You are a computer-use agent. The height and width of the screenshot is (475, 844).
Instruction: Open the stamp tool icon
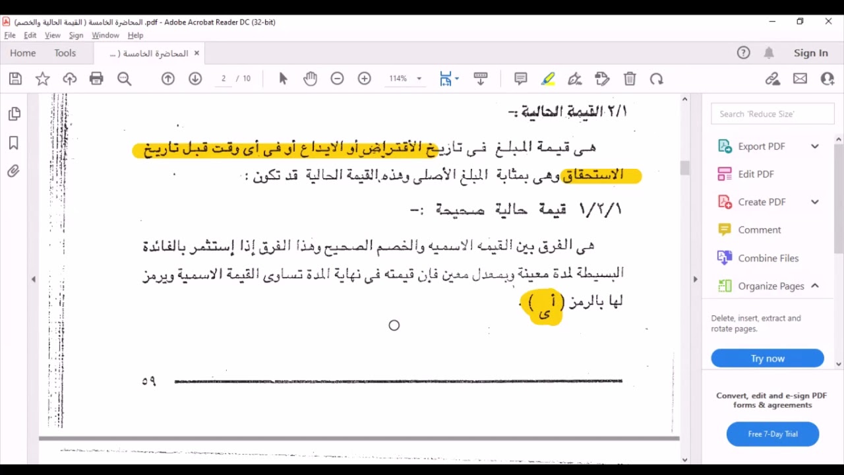coord(602,79)
